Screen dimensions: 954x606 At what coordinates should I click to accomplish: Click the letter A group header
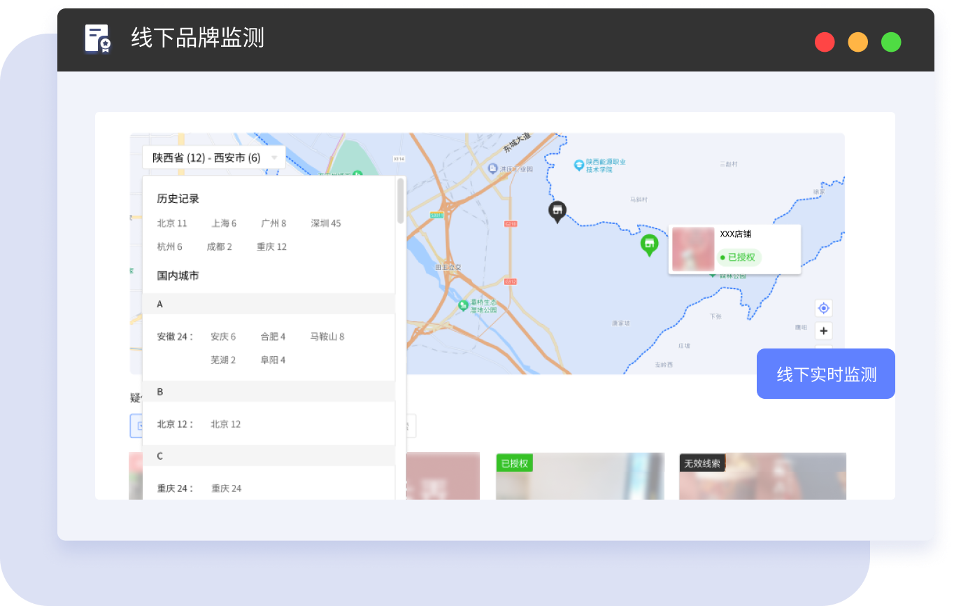(269, 304)
